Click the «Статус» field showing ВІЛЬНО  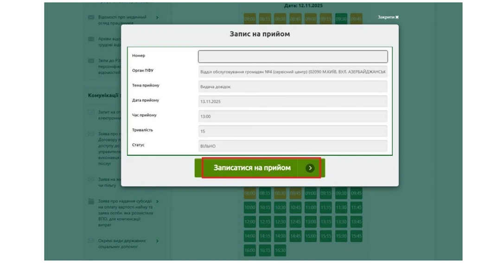click(293, 146)
